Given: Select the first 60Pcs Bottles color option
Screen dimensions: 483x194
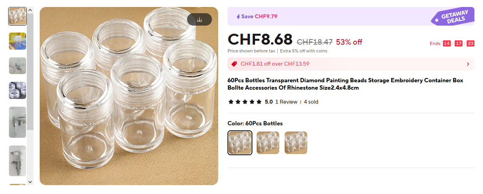Looking at the screenshot, I should [240, 143].
